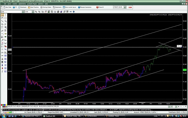Click Request Assistance
The width and height of the screenshot is (188, 118).
[85, 7]
